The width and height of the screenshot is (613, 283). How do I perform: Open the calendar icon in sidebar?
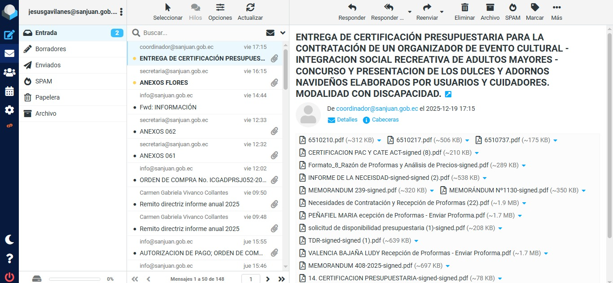(x=9, y=91)
